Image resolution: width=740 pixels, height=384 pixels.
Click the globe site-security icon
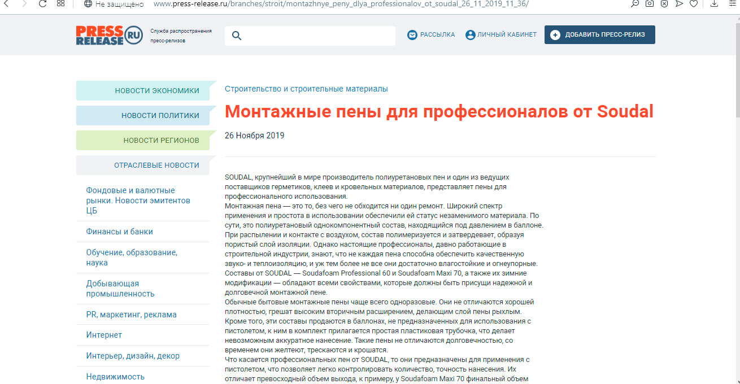tap(88, 4)
